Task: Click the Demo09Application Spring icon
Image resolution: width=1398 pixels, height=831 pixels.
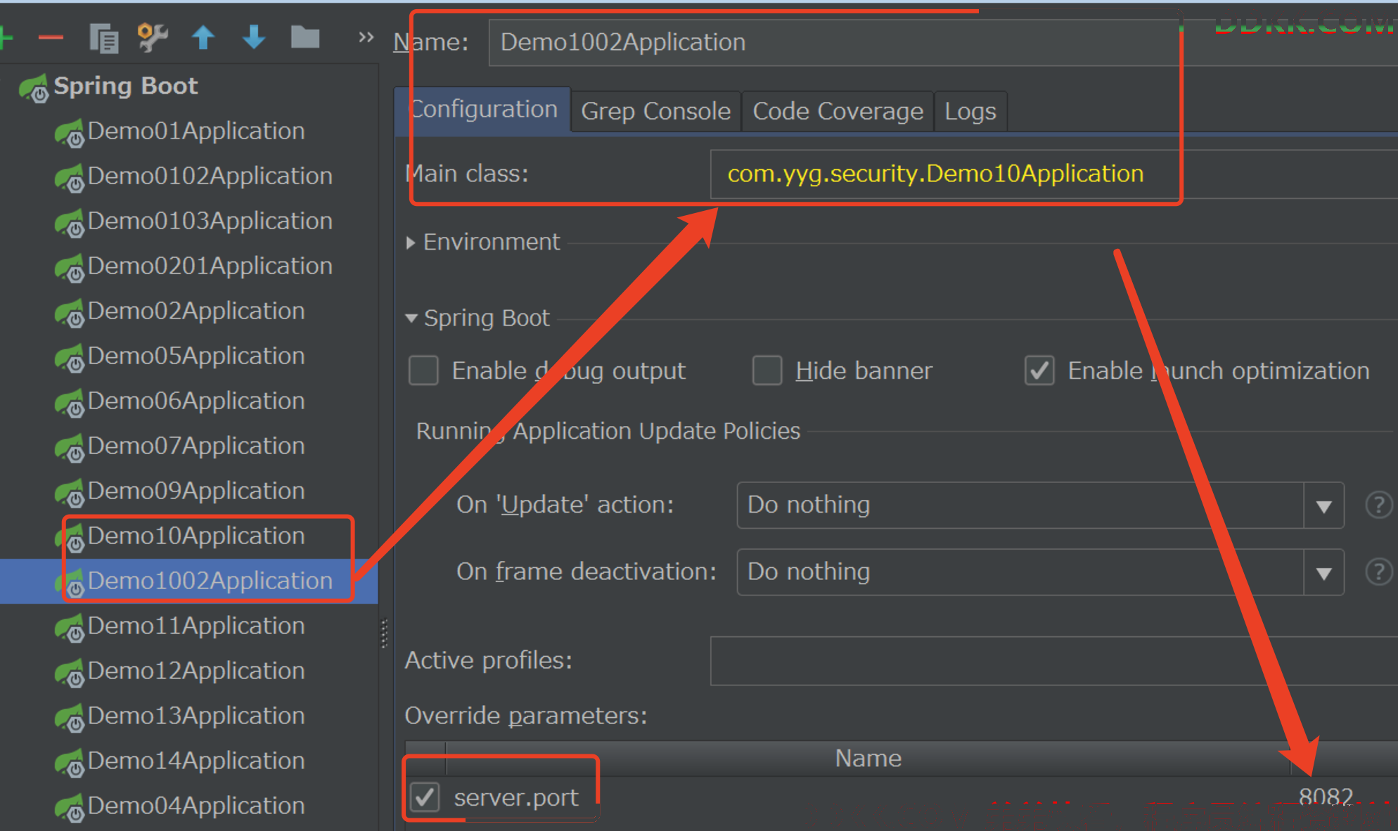Action: 70,493
